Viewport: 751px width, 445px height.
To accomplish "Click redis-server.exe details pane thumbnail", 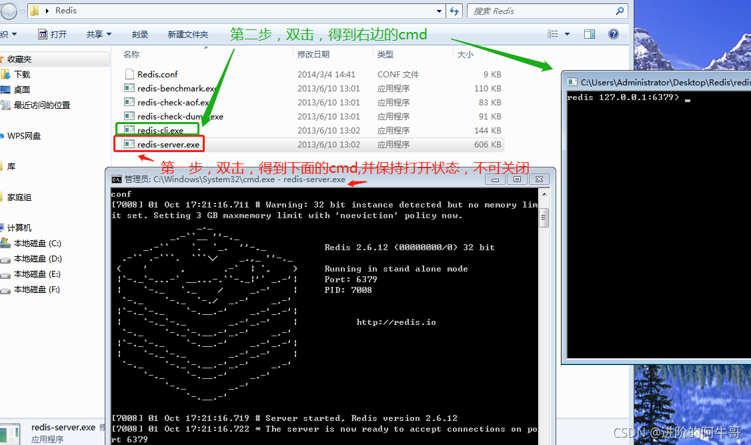I will click(9, 434).
